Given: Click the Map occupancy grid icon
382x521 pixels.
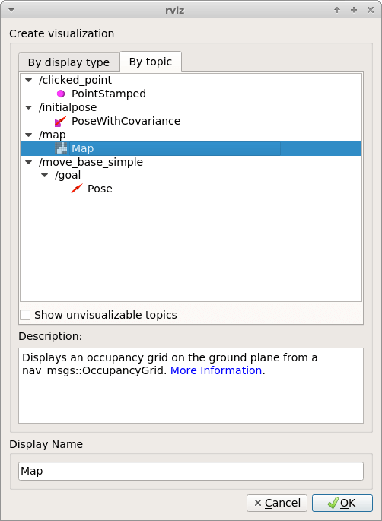Looking at the screenshot, I should click(61, 148).
